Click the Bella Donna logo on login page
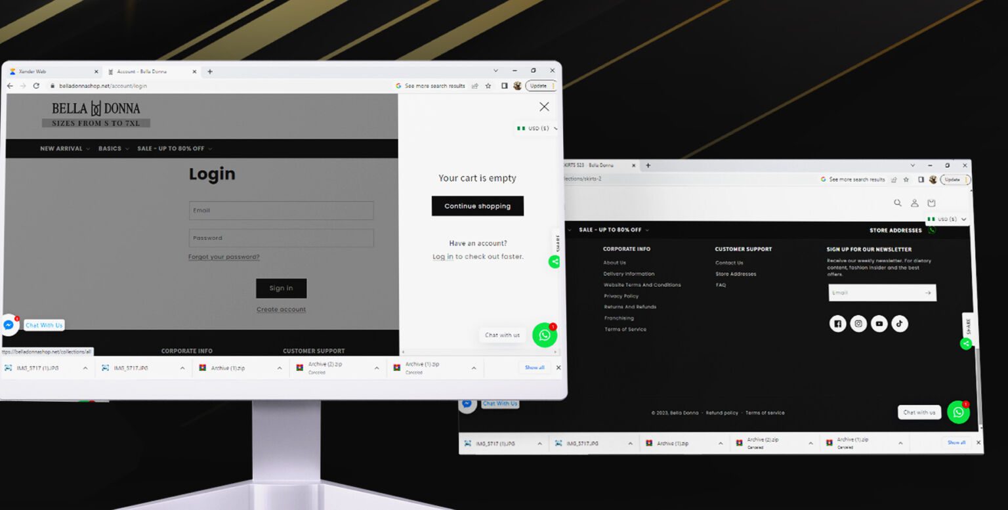This screenshot has width=1008, height=510. tap(96, 114)
